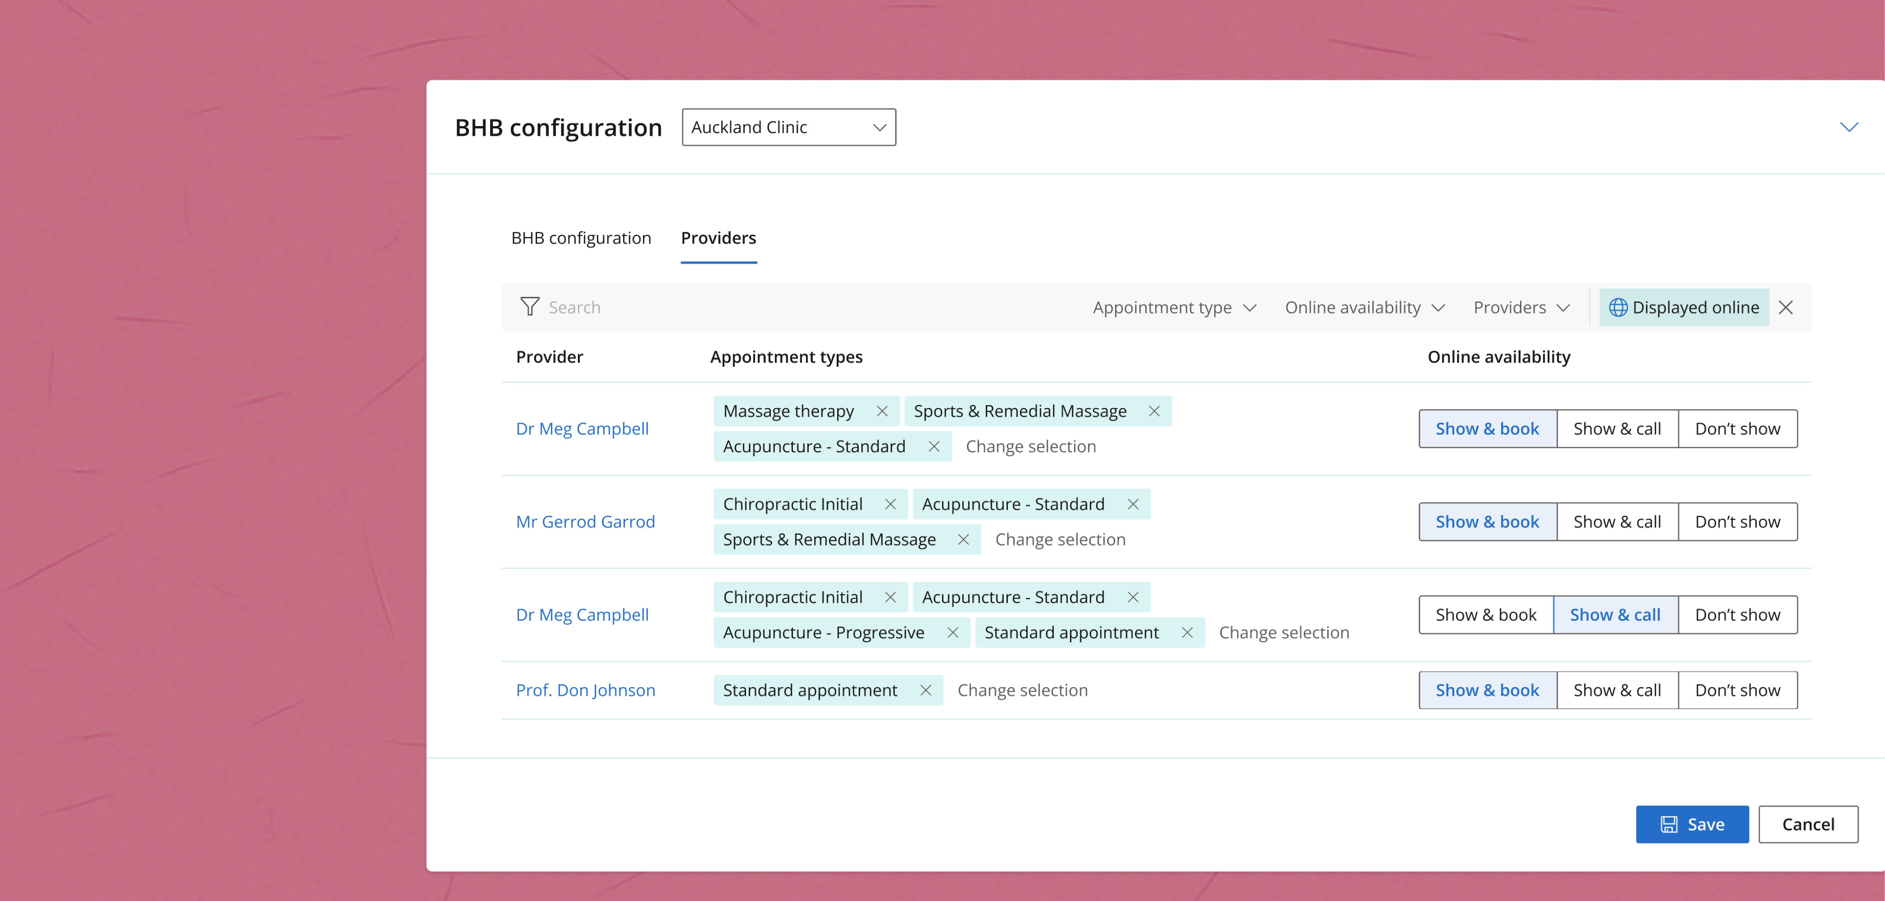Remove Mr Gerrod Garrod's Chiropractic Initial tag
1885x901 pixels.
pyautogui.click(x=890, y=504)
